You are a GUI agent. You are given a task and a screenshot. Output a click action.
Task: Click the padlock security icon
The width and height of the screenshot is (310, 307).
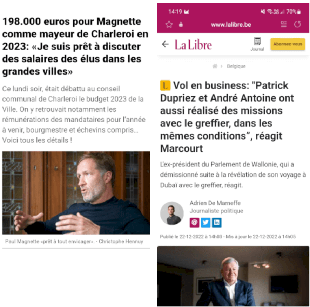[x=181, y=25]
